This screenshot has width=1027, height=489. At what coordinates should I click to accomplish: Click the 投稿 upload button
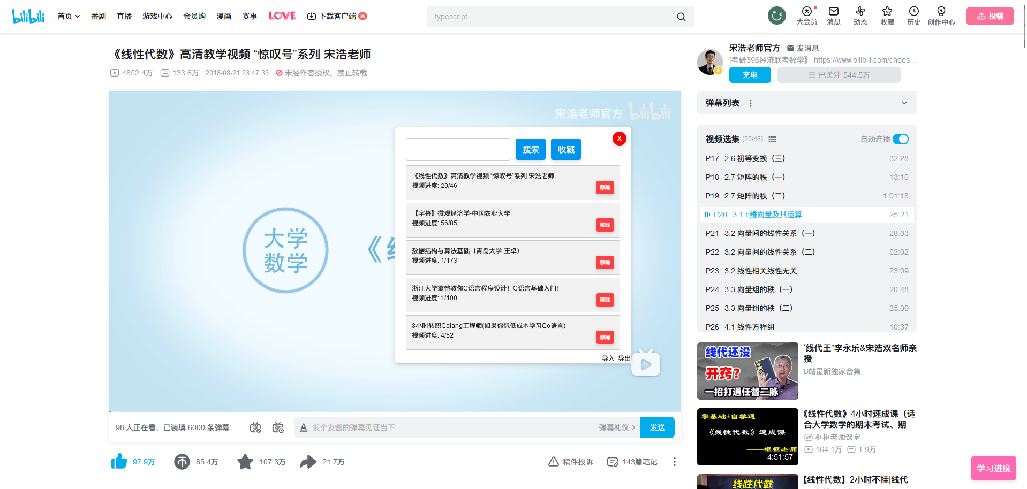pos(990,16)
